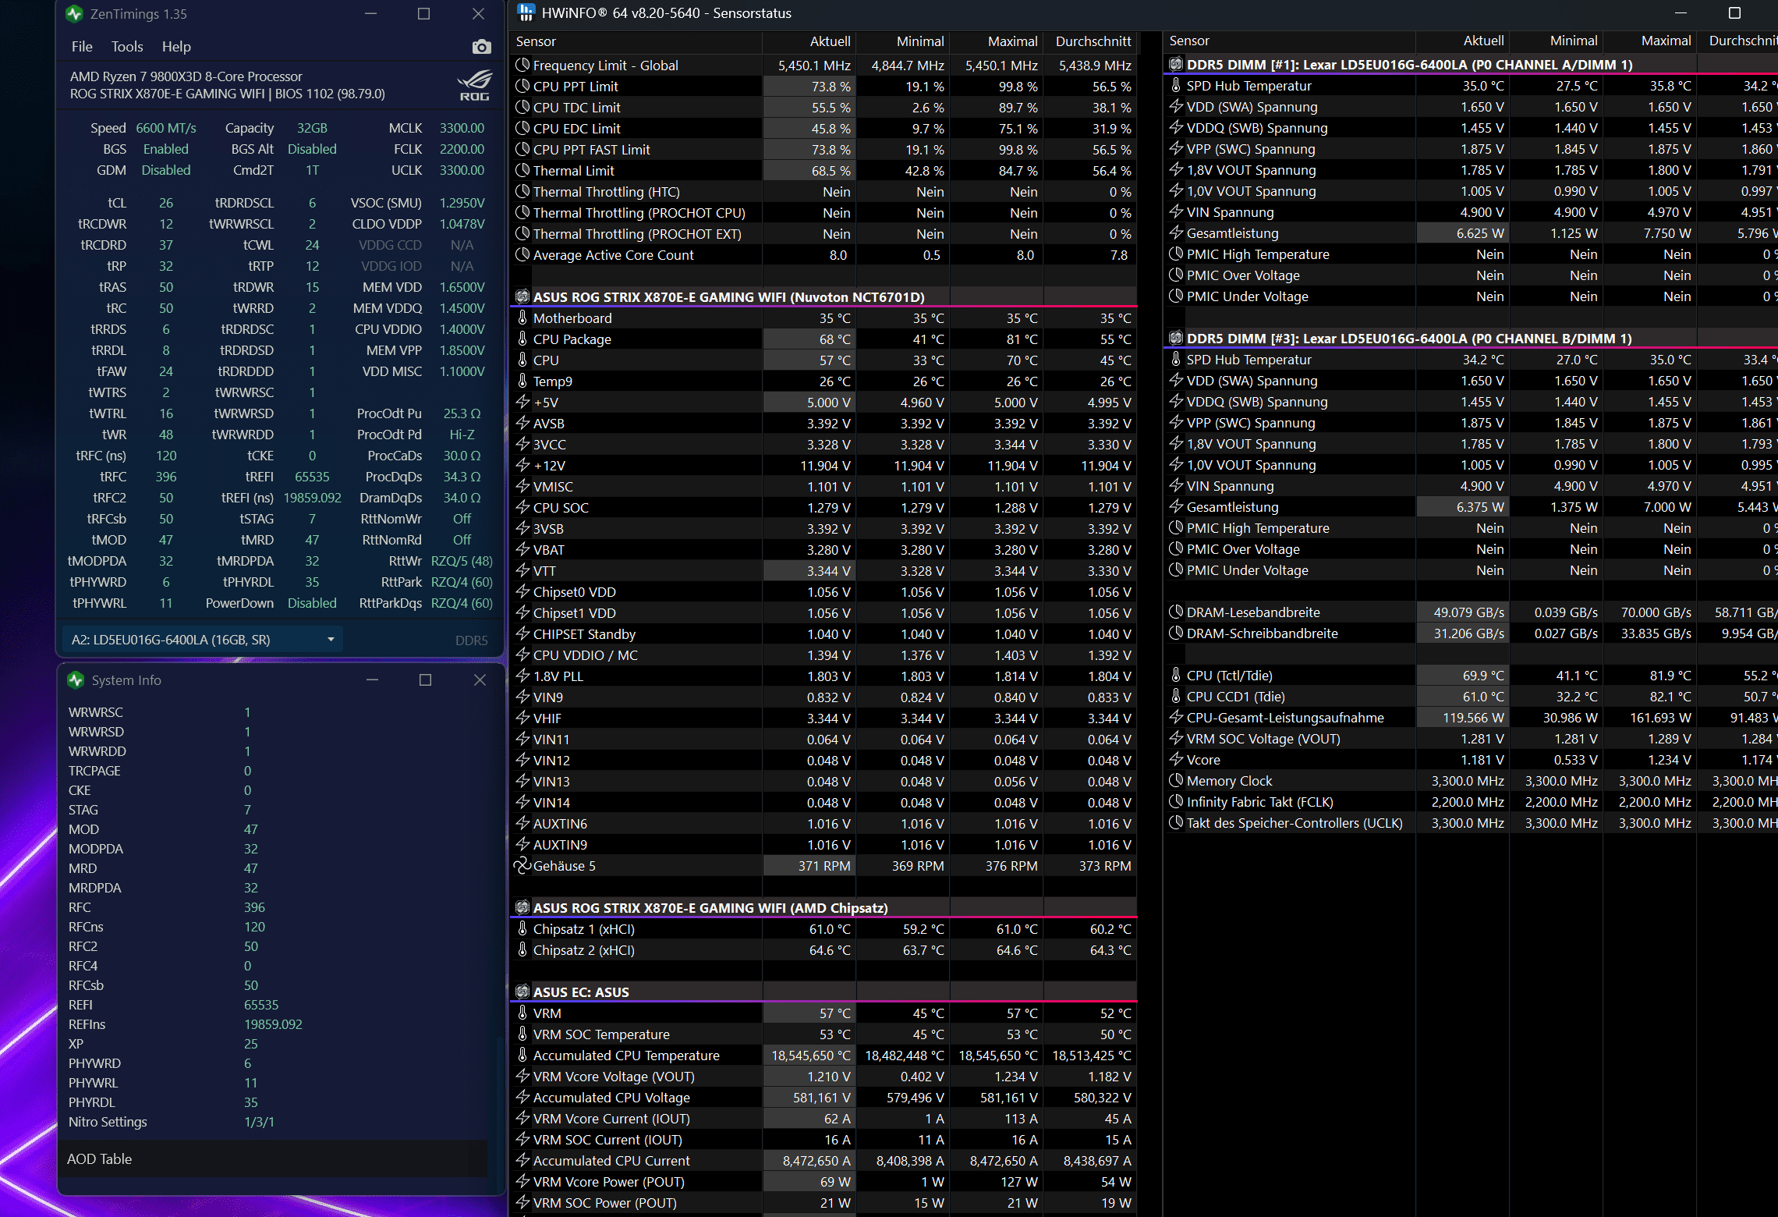The image size is (1778, 1217).
Task: Select the Infinity Fabric Takt (FCLK) row
Action: 1470,801
